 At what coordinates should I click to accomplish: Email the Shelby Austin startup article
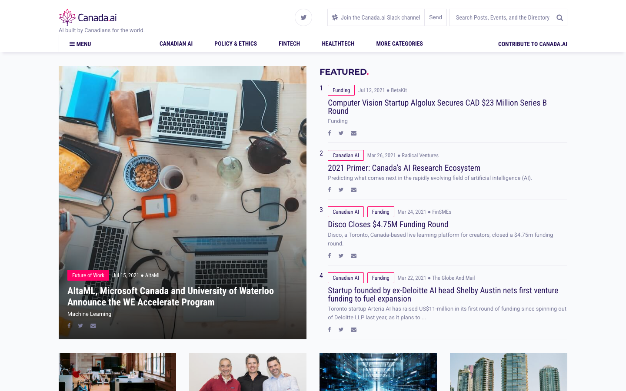(x=354, y=330)
